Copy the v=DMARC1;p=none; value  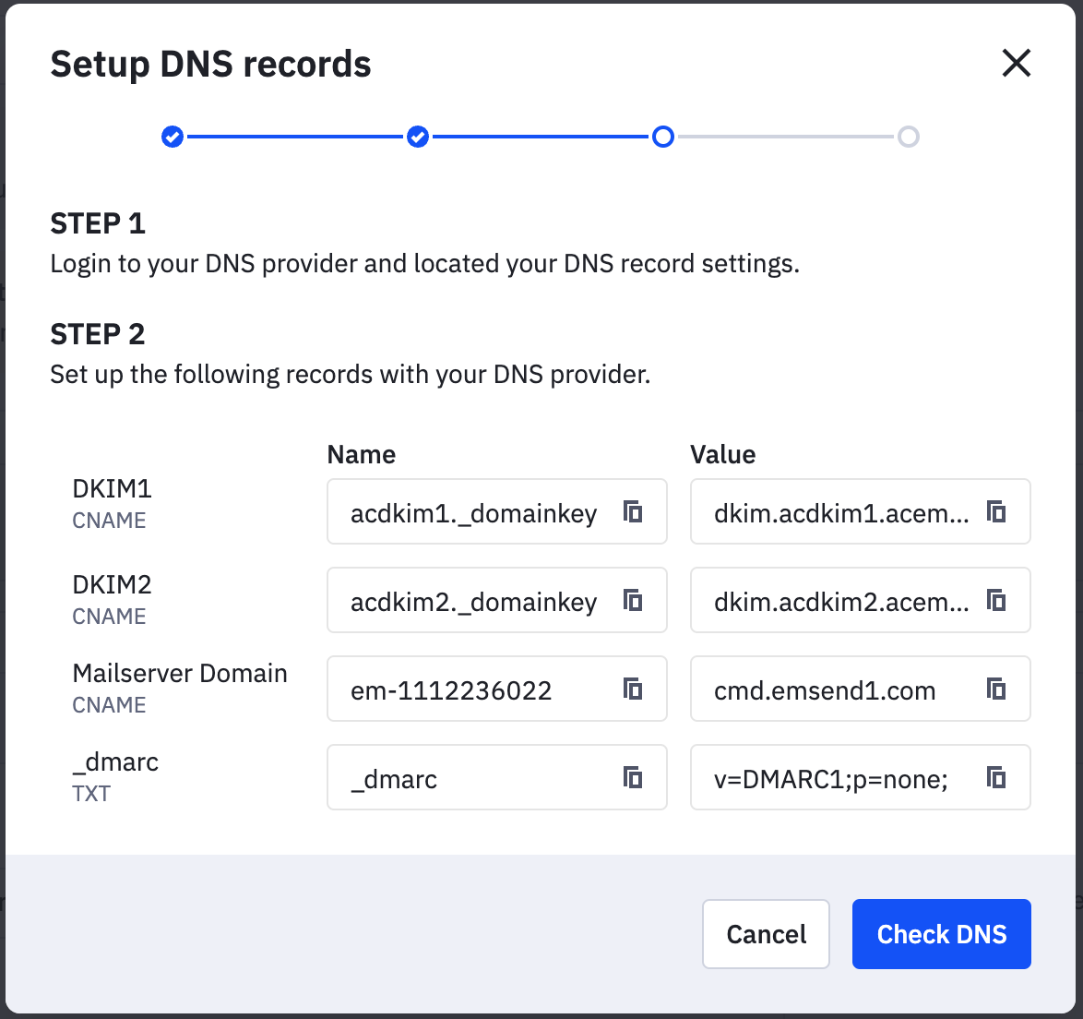tap(997, 777)
